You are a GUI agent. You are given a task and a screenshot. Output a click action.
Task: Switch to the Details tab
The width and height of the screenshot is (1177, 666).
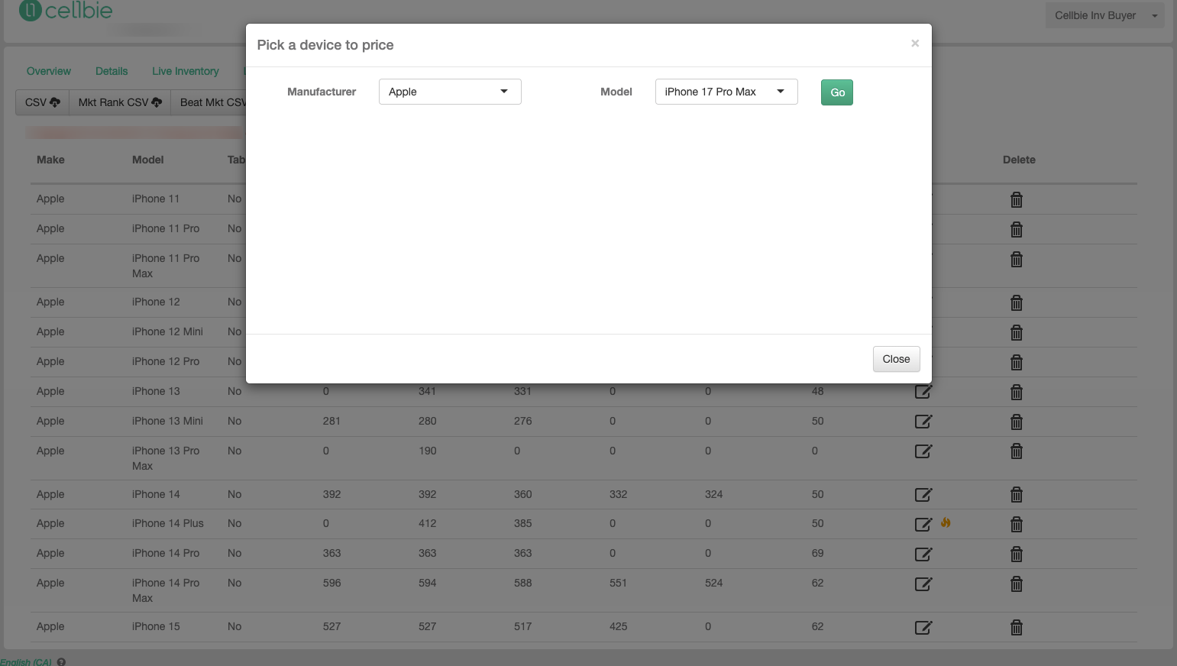112,71
